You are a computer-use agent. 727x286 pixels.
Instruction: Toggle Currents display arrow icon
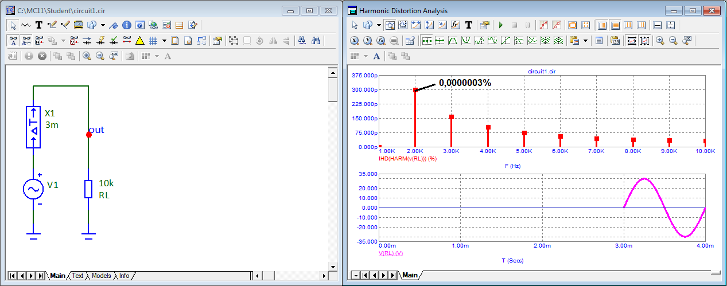[x=87, y=41]
